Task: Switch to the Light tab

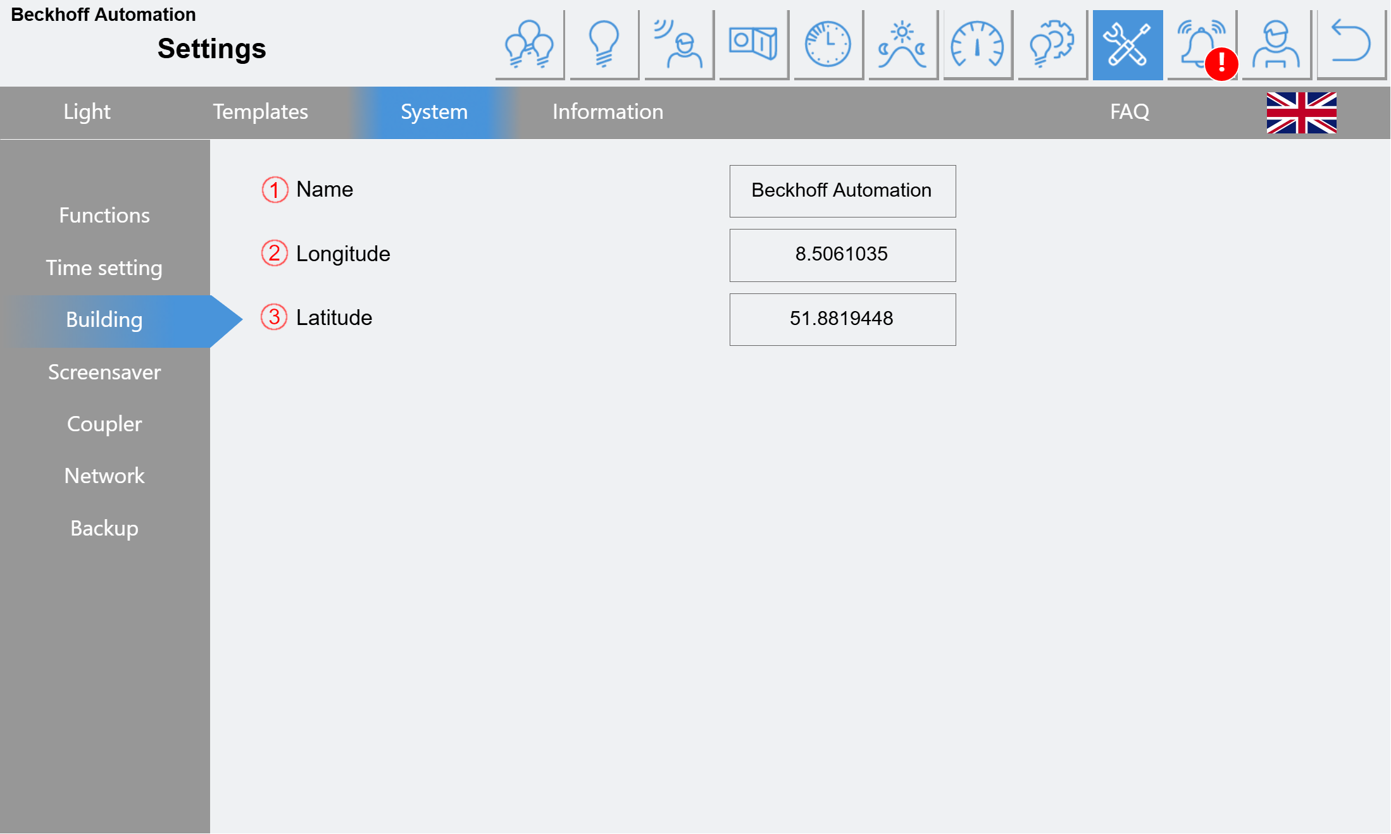Action: (x=87, y=112)
